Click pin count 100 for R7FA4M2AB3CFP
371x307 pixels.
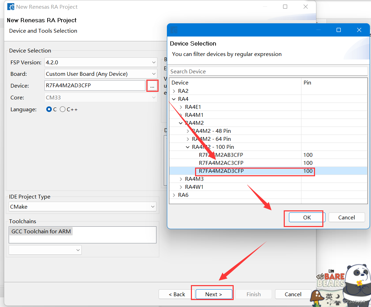coord(308,155)
